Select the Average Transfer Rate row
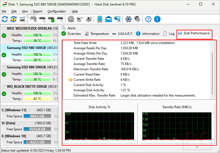This screenshot has width=220, height=153. pos(136,64)
